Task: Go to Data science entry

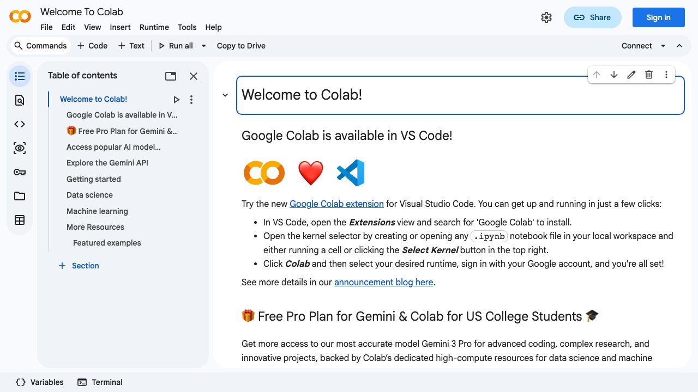Action: pos(89,195)
